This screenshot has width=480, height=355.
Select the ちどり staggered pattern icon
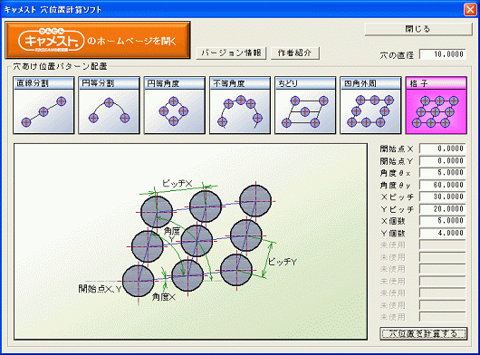305,105
